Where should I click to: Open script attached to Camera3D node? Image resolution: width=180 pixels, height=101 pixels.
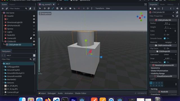click(31, 38)
